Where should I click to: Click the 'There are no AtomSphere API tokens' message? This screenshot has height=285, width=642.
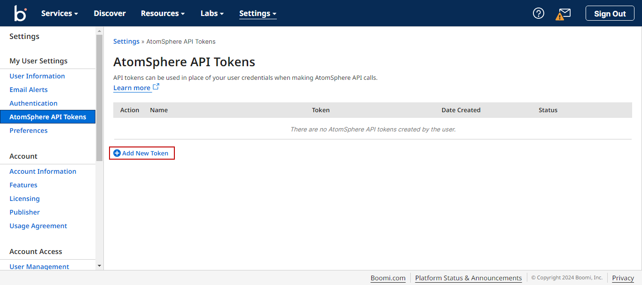pos(373,129)
